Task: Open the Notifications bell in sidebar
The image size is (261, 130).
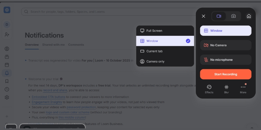Action: tap(7, 73)
